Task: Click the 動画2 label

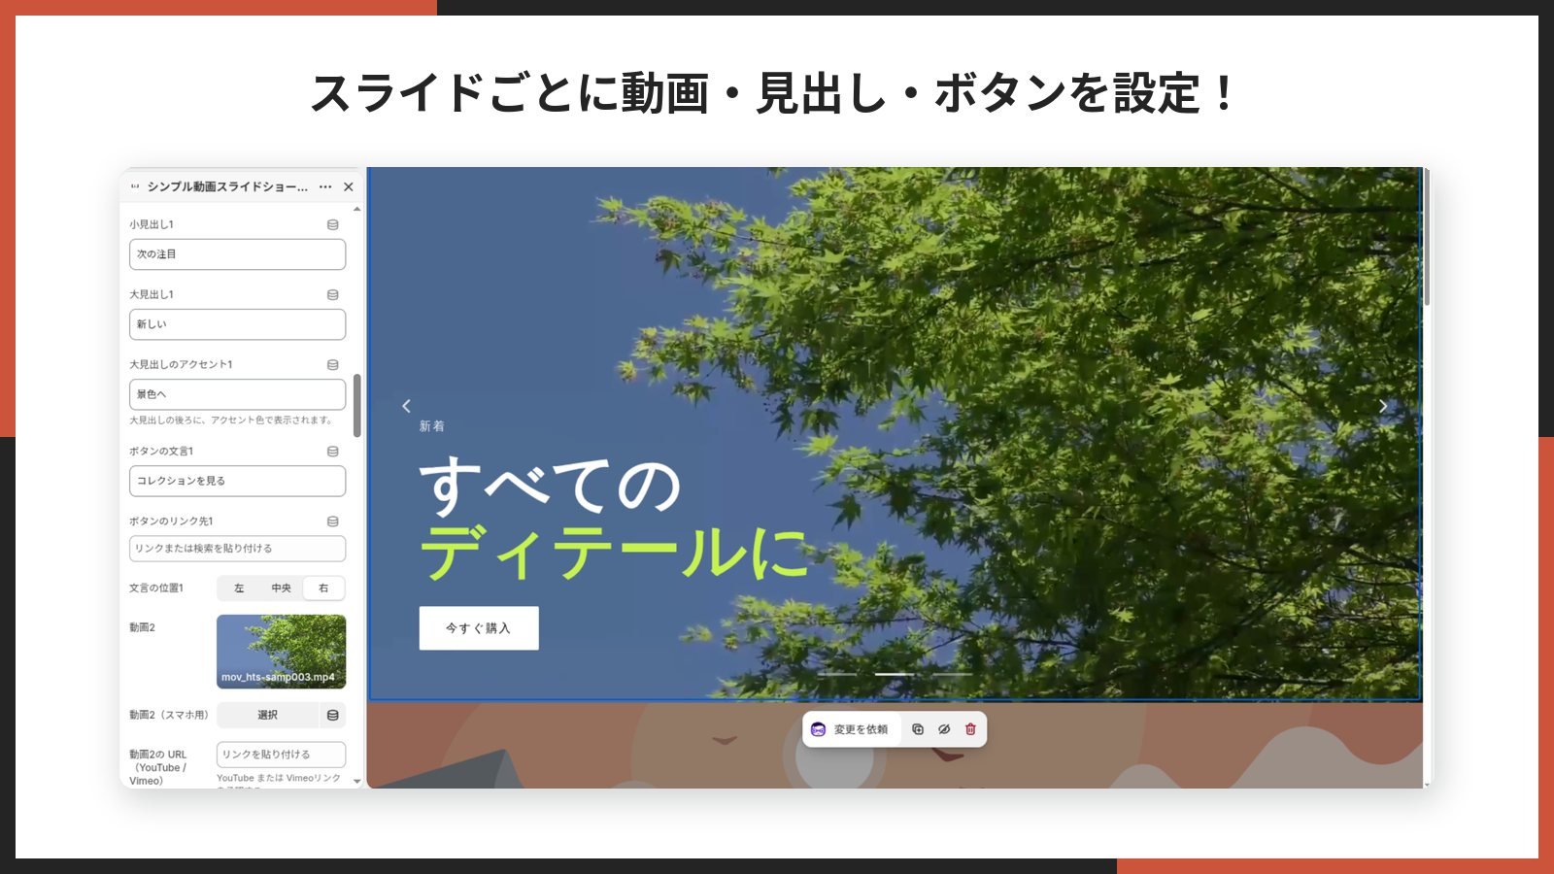Action: coord(142,627)
